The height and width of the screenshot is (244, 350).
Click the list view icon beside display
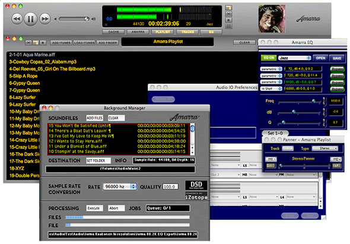[x=228, y=26]
